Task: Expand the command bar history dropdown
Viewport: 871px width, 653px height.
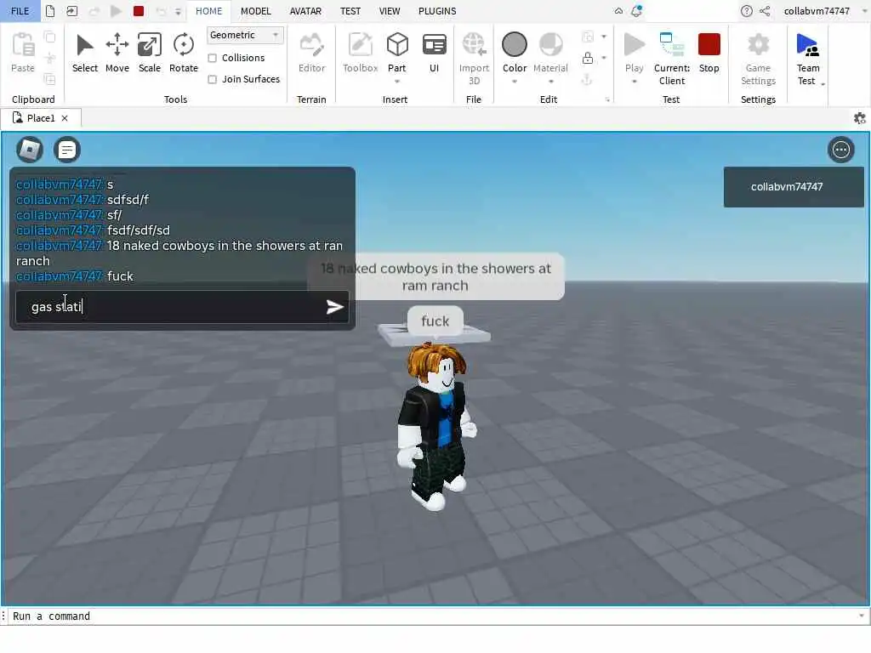Action: (861, 616)
